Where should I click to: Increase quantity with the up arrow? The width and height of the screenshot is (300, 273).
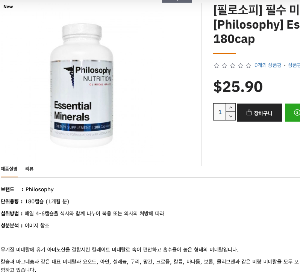[x=231, y=108]
